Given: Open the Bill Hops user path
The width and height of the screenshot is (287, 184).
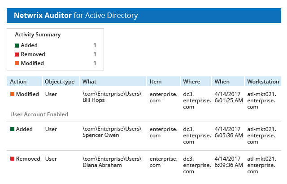Looking at the screenshot, I should point(112,97).
